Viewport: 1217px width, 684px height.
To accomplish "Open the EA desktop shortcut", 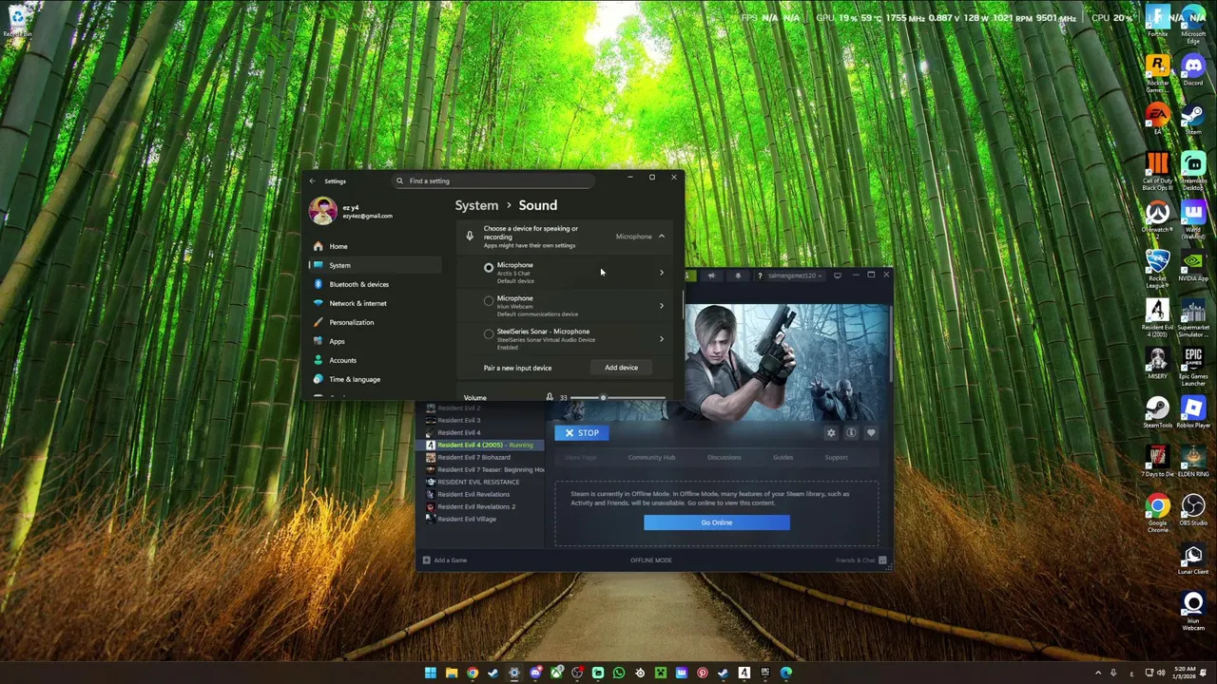I will [1157, 119].
